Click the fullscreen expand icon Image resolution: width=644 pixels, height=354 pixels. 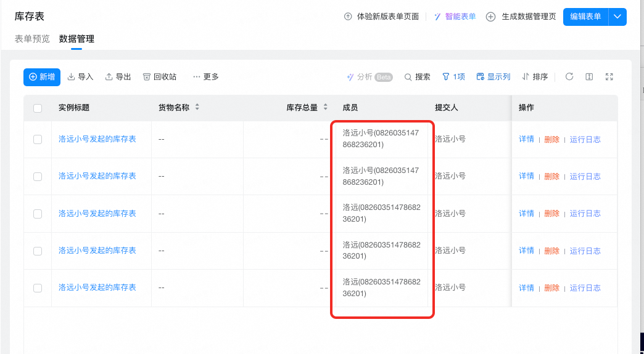tap(609, 76)
